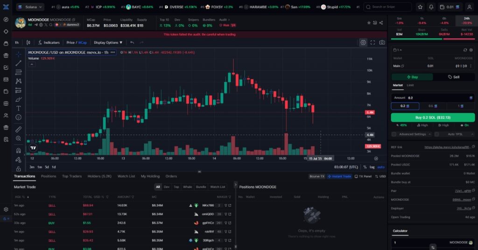Open the chart title more-options dots
The height and width of the screenshot is (250, 478).
pyautogui.click(x=113, y=52)
